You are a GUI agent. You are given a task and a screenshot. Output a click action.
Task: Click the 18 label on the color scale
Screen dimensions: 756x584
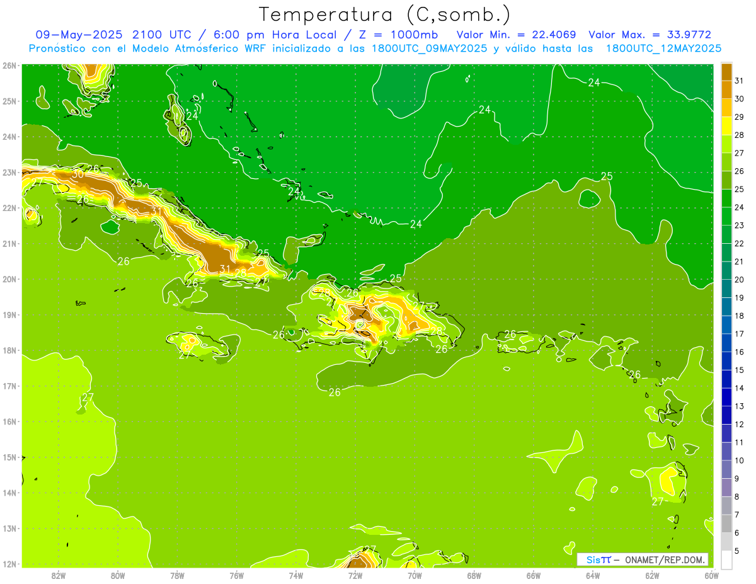click(x=739, y=316)
